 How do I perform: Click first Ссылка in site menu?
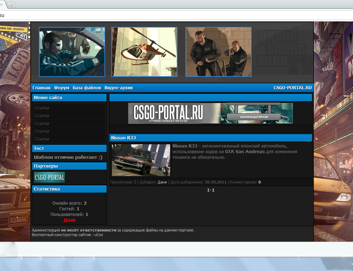coord(69,108)
